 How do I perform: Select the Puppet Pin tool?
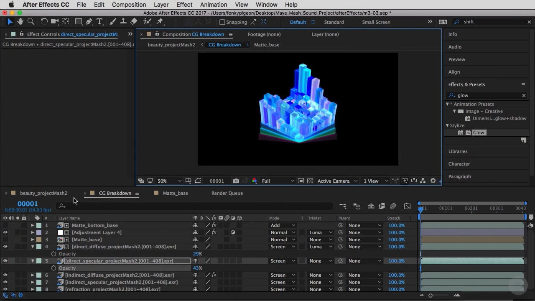160,21
